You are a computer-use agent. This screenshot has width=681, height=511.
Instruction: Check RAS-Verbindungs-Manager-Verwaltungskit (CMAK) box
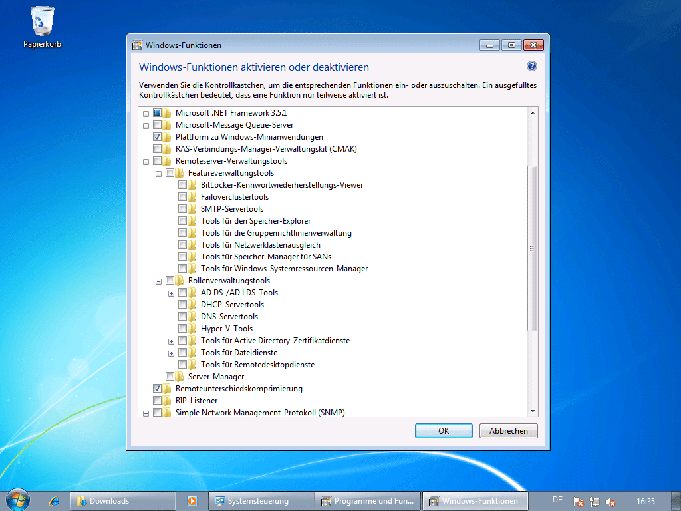[x=157, y=149]
